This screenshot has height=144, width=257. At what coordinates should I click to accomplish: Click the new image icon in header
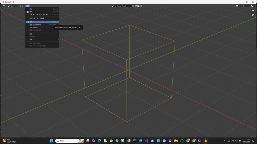tap(136, 6)
